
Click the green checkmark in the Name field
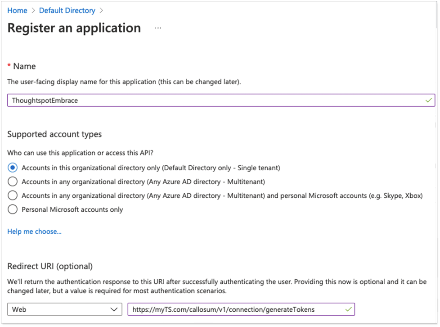pyautogui.click(x=428, y=100)
